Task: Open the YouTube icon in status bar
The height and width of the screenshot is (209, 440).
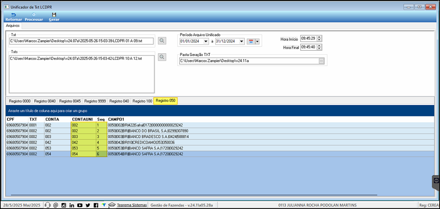Action: point(80,205)
